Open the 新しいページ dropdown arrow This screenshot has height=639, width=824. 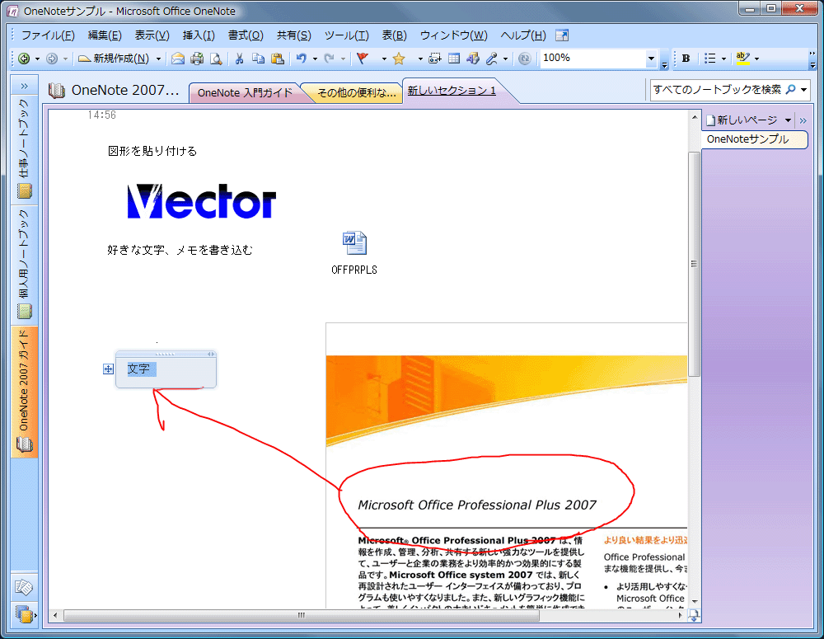pos(788,120)
